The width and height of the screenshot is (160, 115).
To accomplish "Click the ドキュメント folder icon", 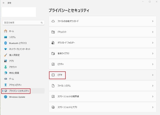I will pos(53,32).
